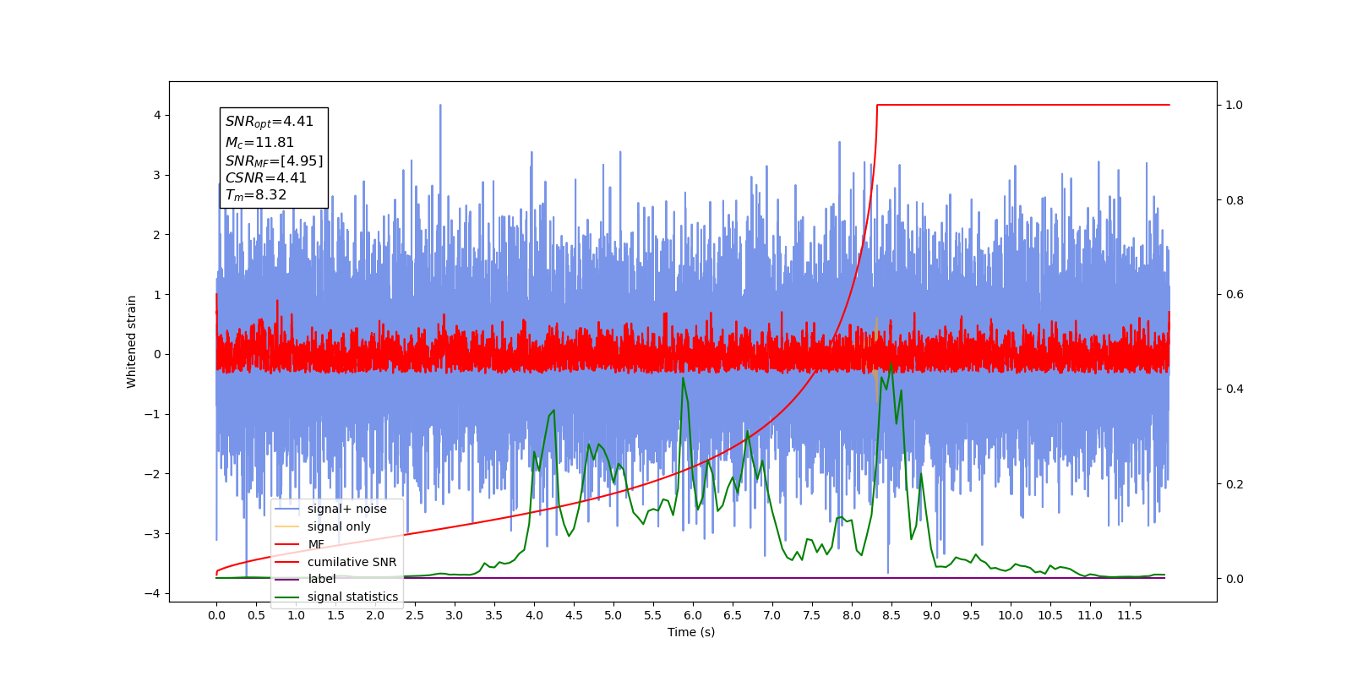The width and height of the screenshot is (1352, 676).
Task: Click the left y-axis tick label 2
Action: (157, 235)
